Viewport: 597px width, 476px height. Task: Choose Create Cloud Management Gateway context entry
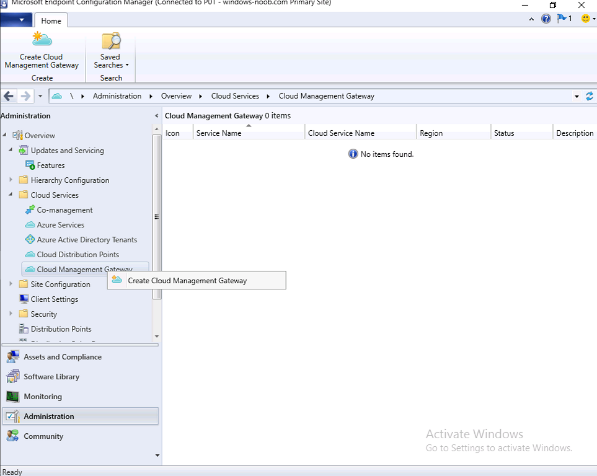click(x=197, y=280)
